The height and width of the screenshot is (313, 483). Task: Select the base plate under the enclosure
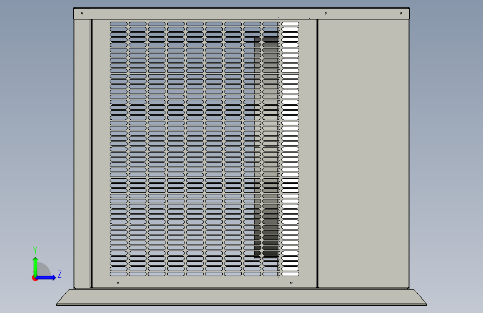[x=242, y=297]
